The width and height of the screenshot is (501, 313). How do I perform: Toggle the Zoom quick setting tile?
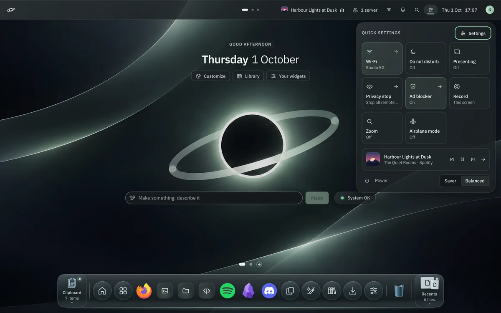tap(382, 128)
